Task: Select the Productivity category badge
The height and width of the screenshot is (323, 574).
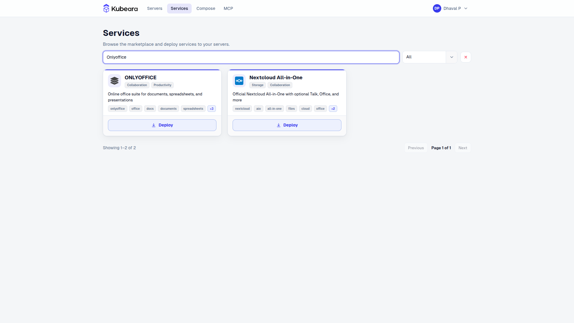Action: point(162,85)
